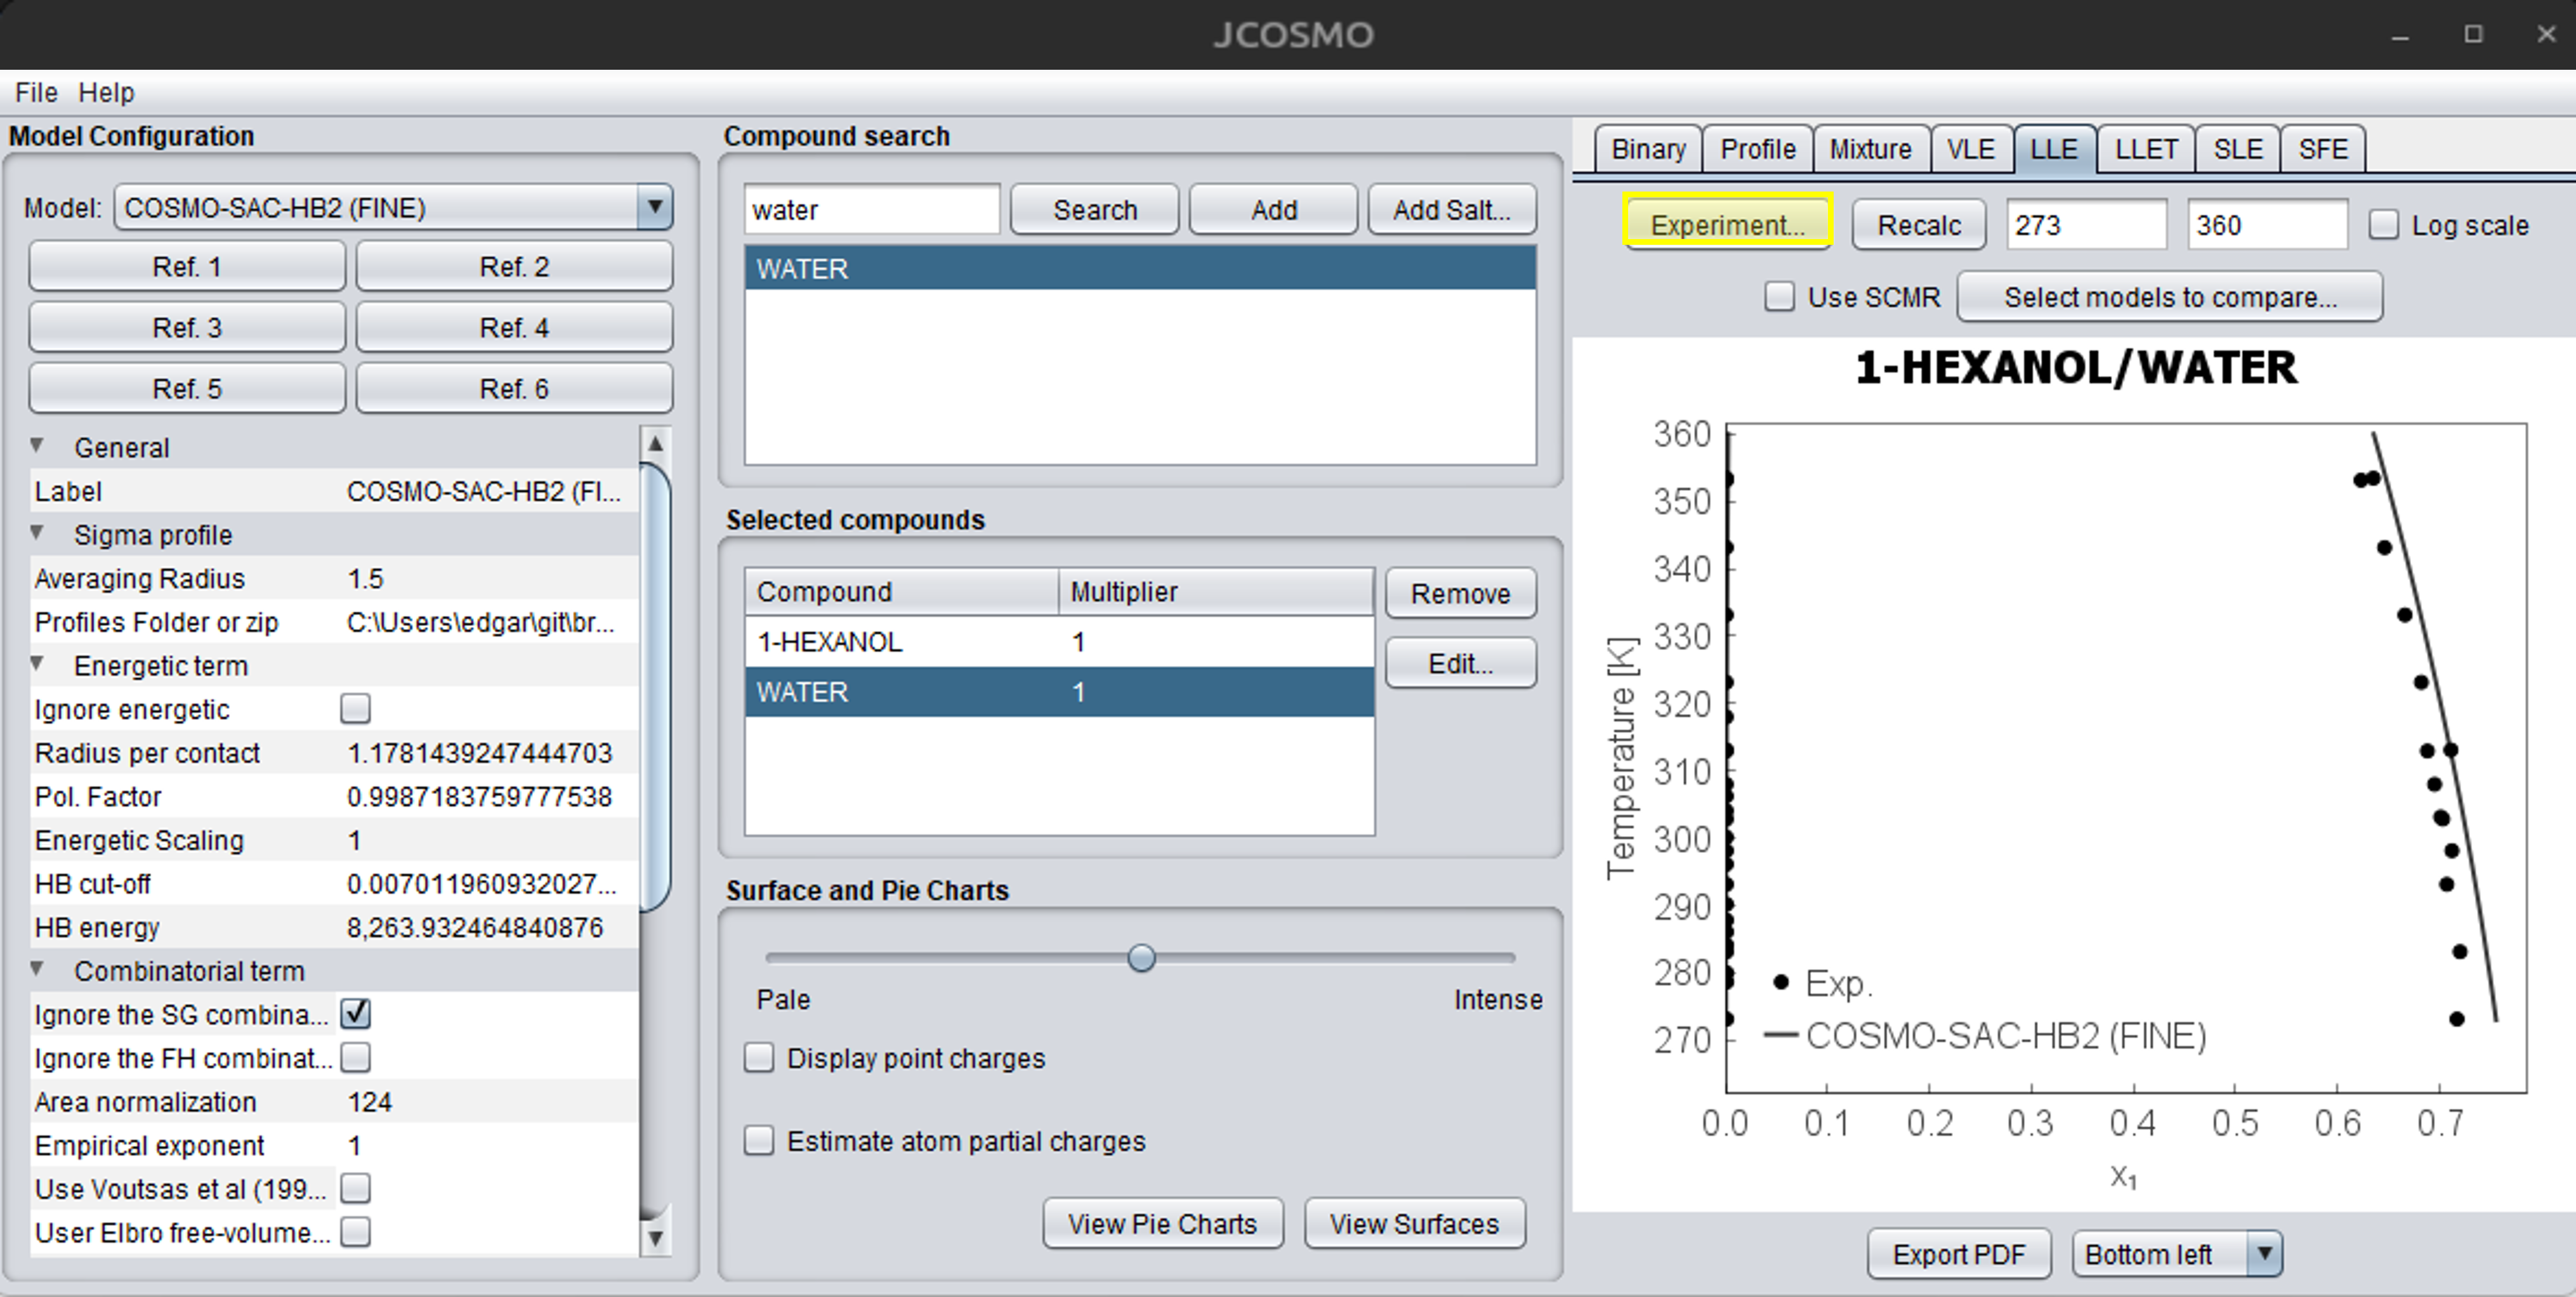2576x1297 pixels.
Task: Click View Surfaces
Action: 1414,1224
